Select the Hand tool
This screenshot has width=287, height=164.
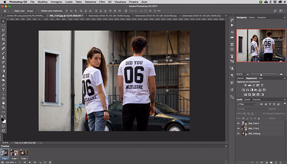point(3,103)
